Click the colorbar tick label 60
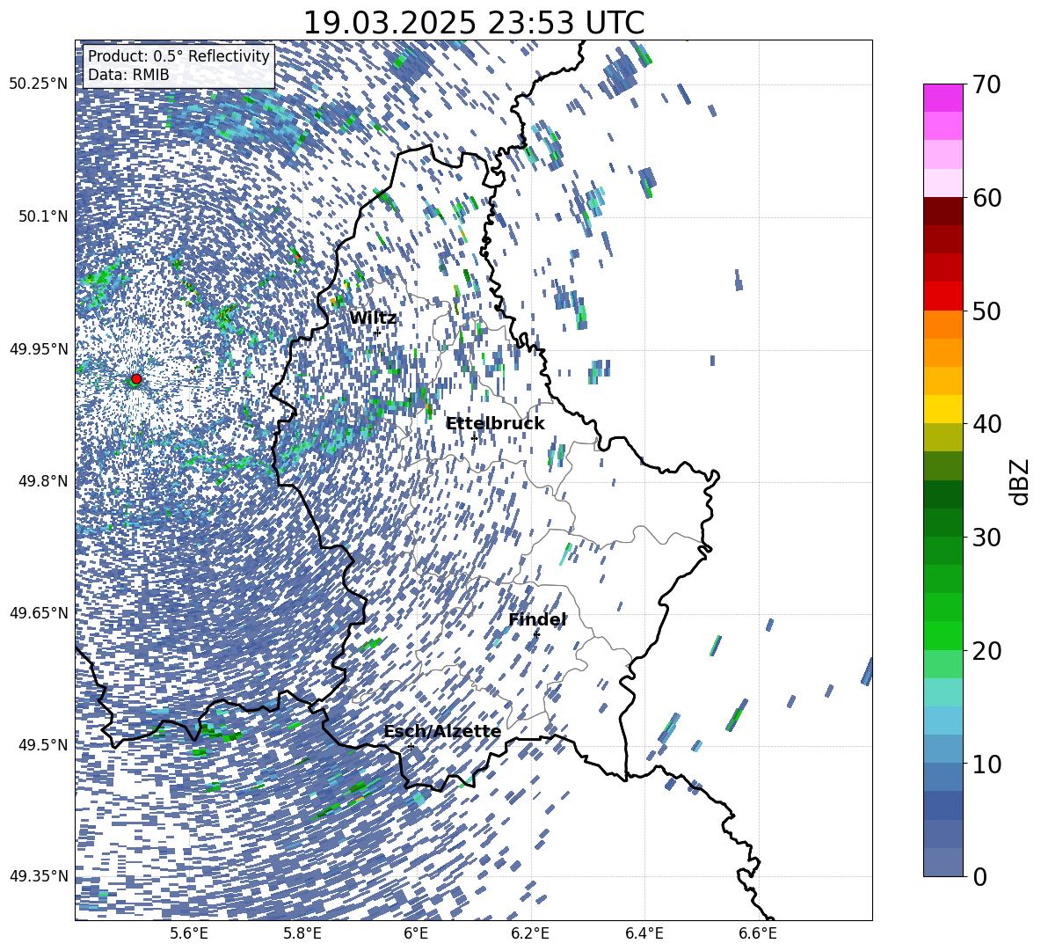 pyautogui.click(x=986, y=198)
